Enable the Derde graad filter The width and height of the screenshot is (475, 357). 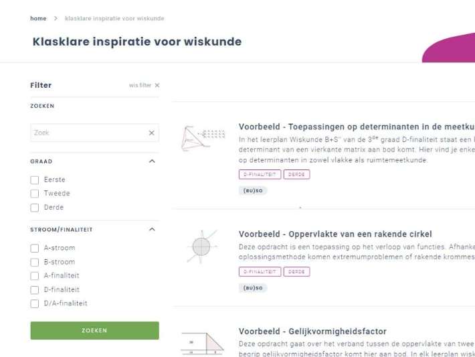[35, 208]
